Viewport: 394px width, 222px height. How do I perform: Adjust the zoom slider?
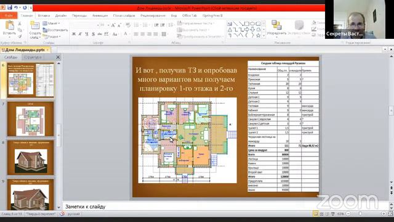361,214
